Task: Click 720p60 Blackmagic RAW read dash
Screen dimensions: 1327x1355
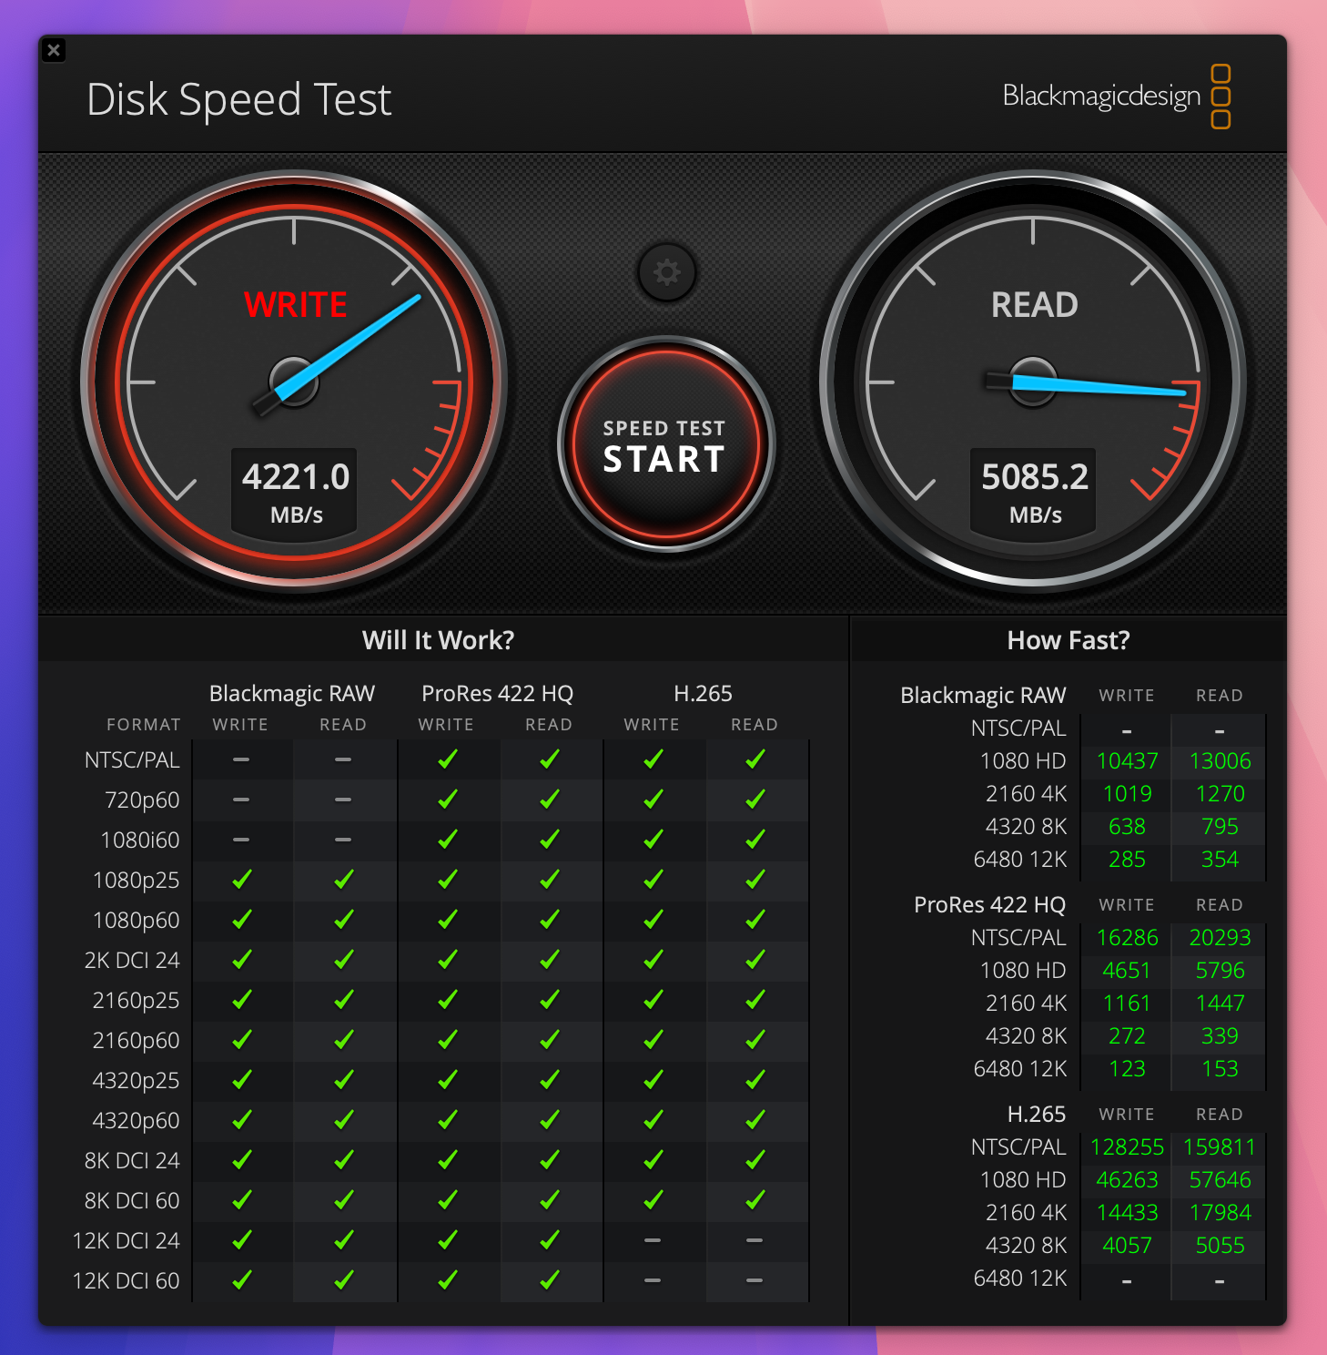Action: [343, 800]
